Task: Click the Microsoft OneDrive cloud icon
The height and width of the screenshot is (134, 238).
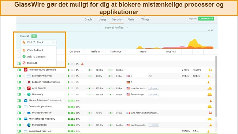Action: (29, 113)
